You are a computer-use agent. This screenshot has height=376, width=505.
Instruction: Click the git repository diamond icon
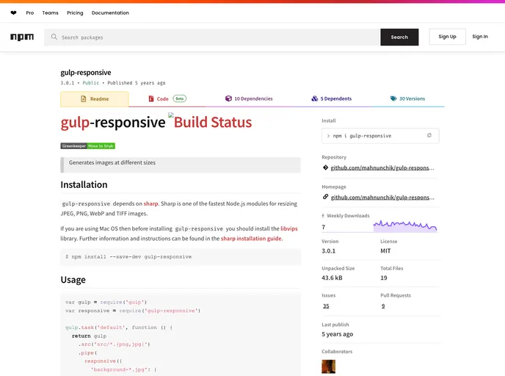326,167
